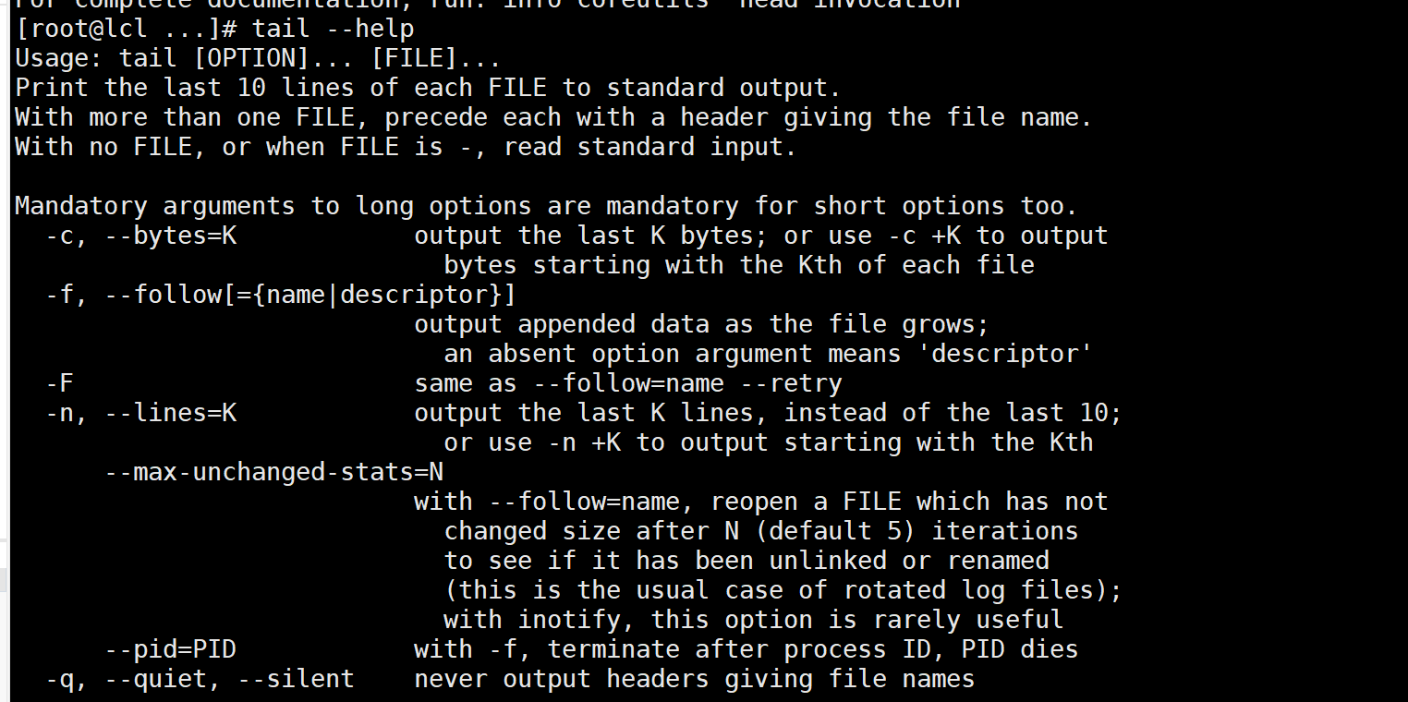
Task: Click the '--max-unchanged-stats=N' option
Action: [273, 472]
